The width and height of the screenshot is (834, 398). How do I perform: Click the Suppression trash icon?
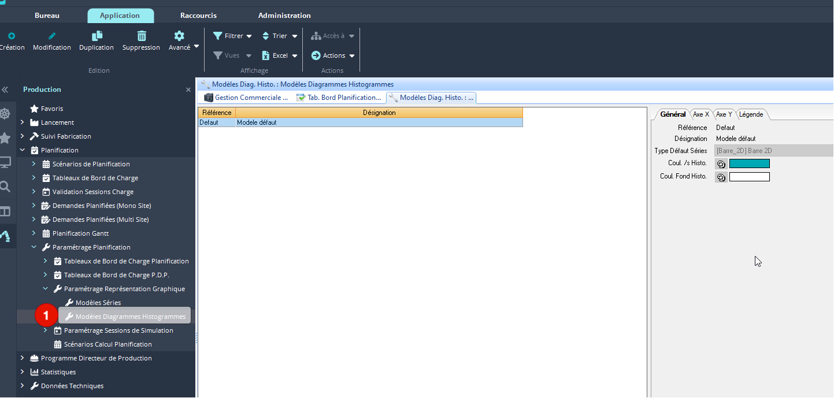pyautogui.click(x=141, y=36)
